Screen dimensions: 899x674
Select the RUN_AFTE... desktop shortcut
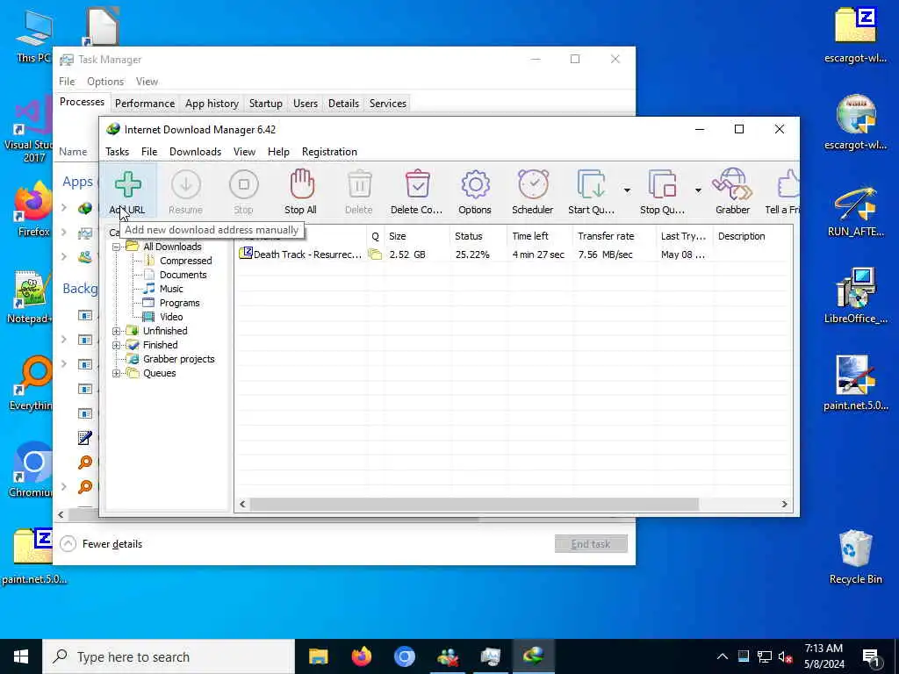coord(855,212)
